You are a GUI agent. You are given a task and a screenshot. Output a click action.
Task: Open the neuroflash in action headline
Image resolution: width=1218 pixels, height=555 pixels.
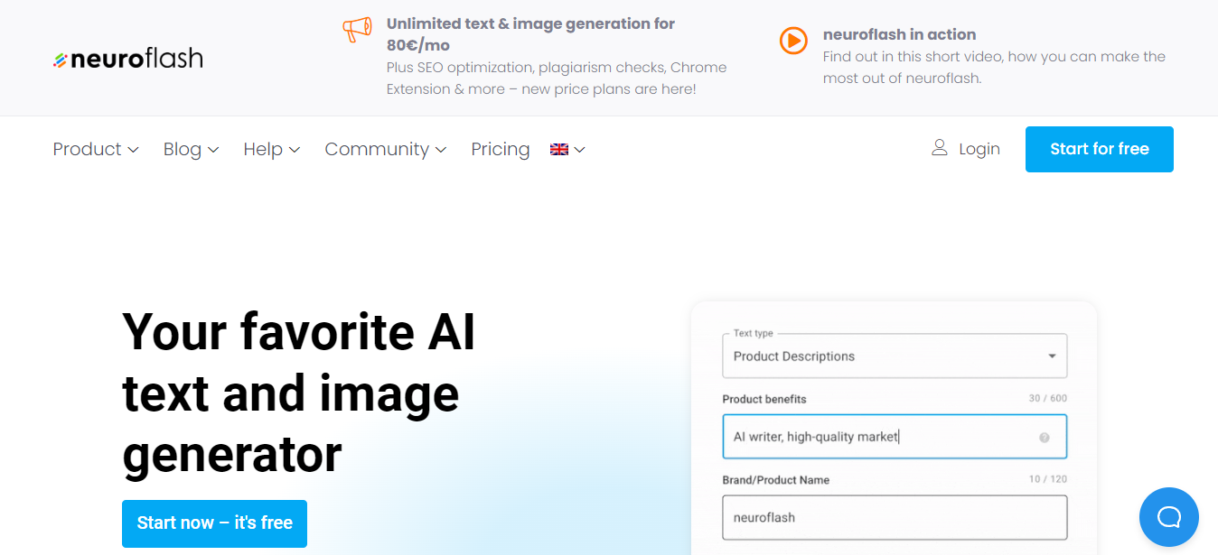click(x=899, y=34)
